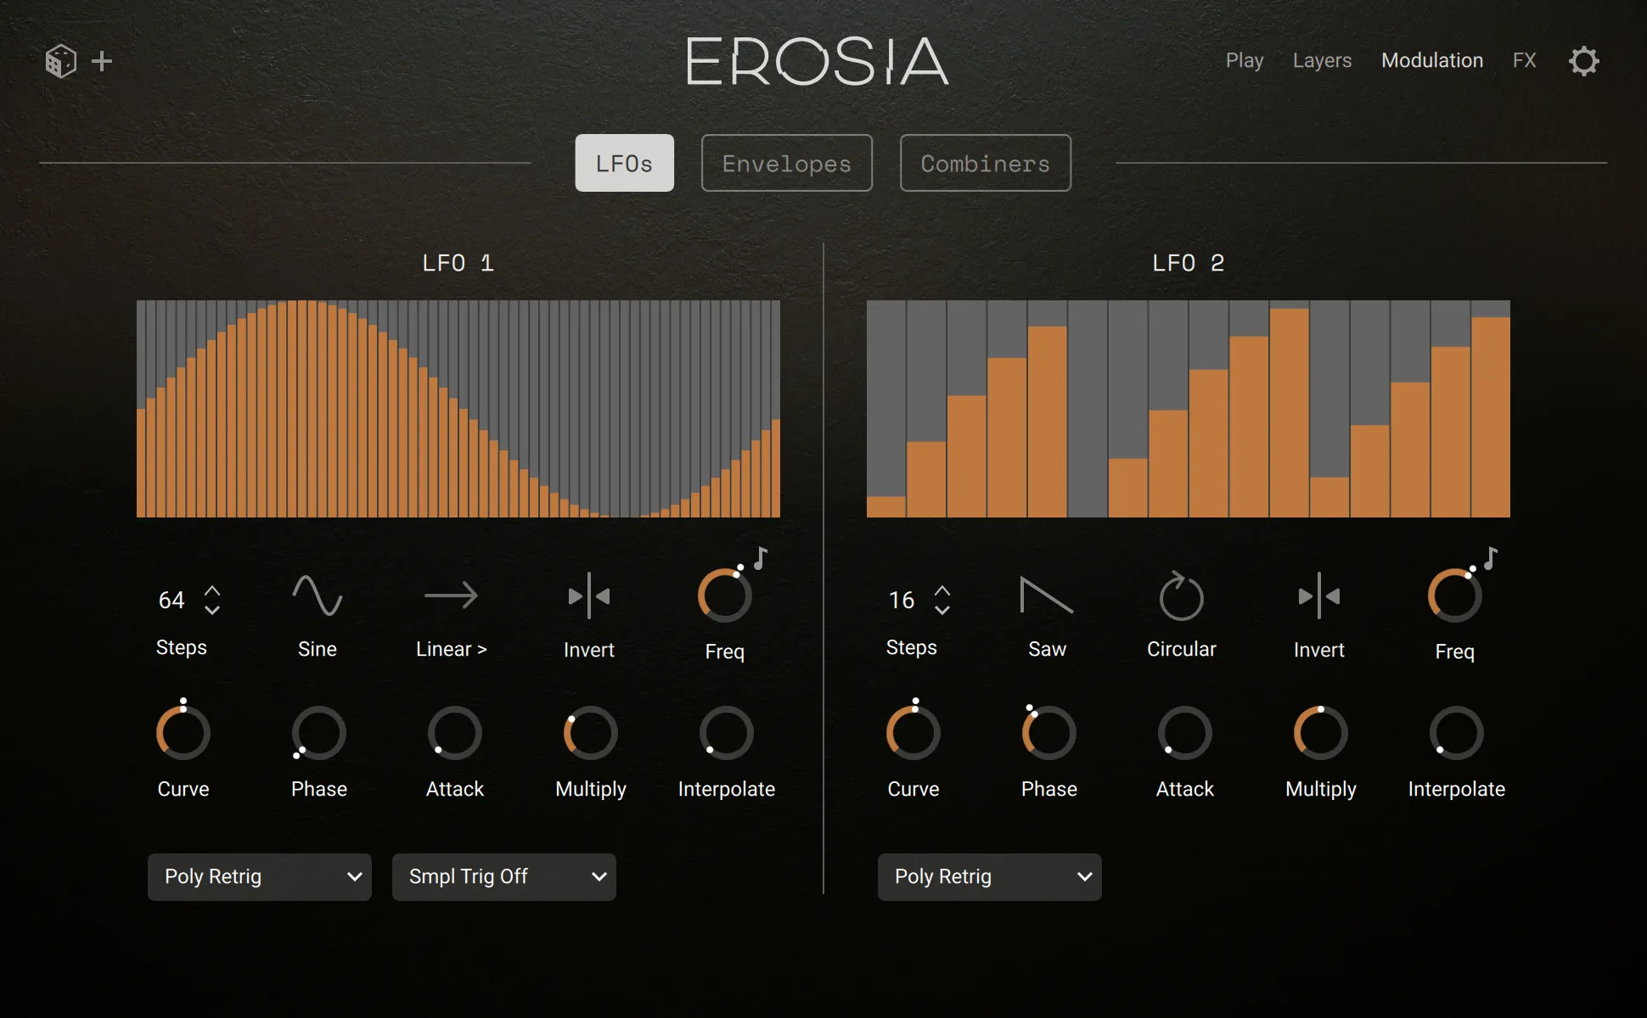Select the Saw waveform icon for LFO 2
The image size is (1647, 1018).
(x=1046, y=596)
